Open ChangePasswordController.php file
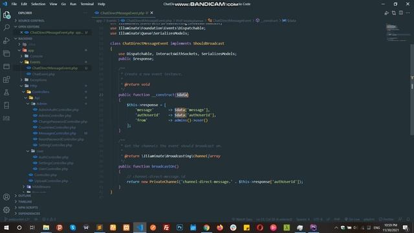Image resolution: width=414 pixels, height=233 pixels. coord(63,122)
